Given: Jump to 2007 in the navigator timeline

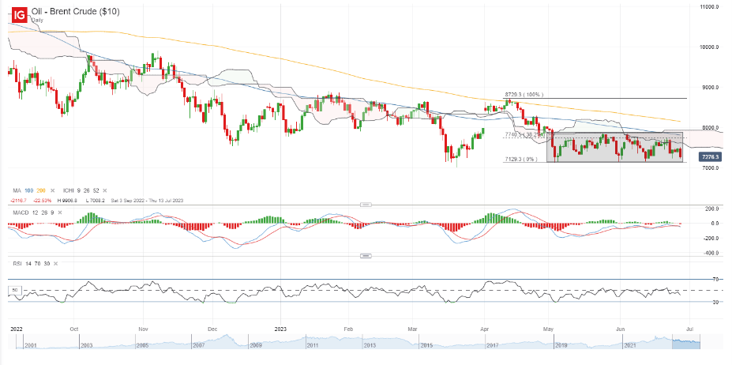Looking at the screenshot, I should 198,345.
